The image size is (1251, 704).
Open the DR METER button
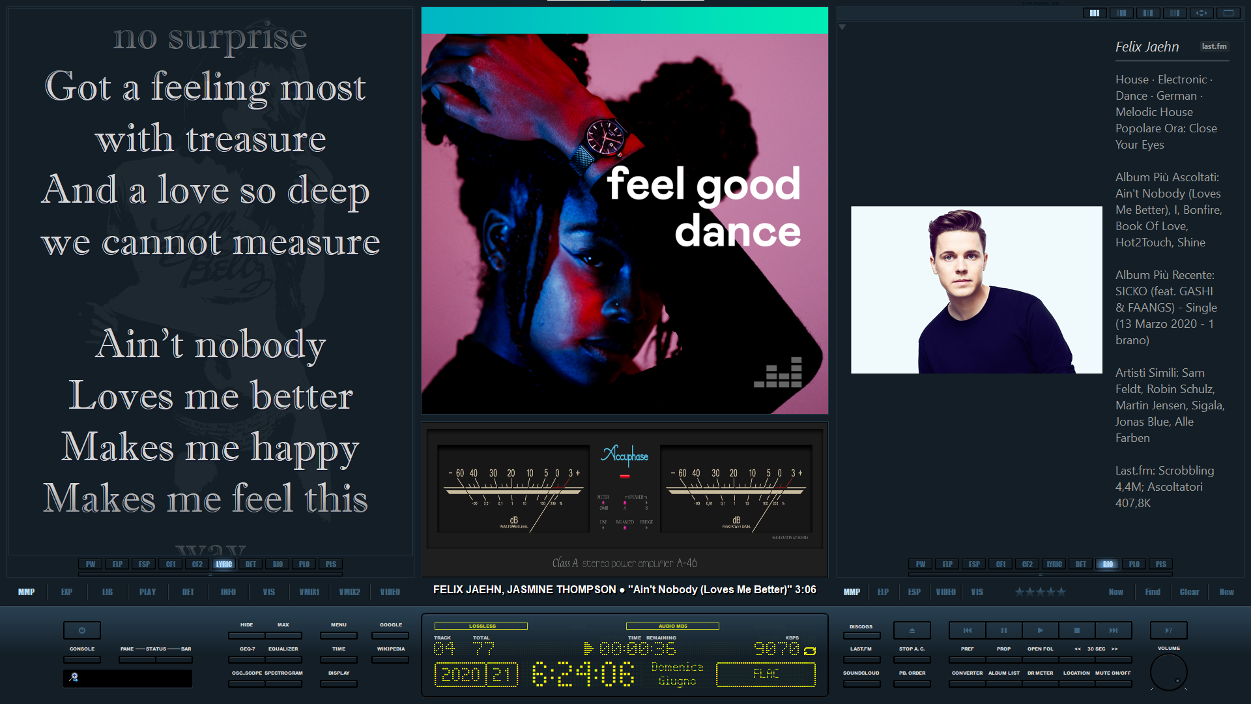1040,684
